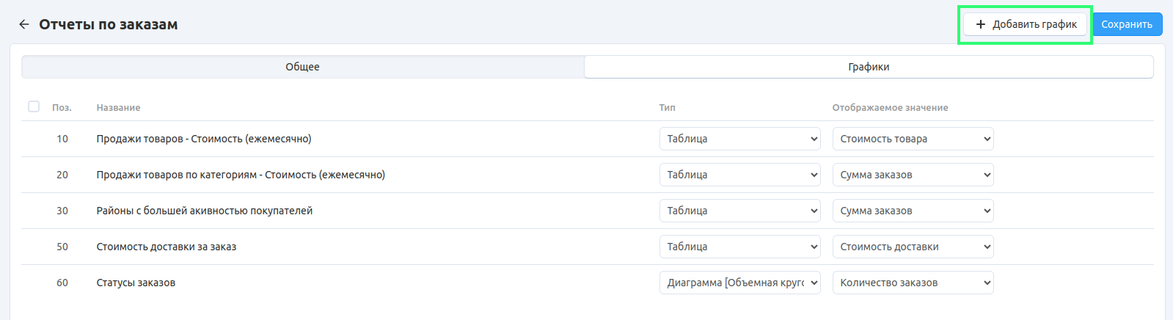Viewport: 1173px width, 320px height.
Task: Open displayed value dropdown for row 30
Action: 913,211
